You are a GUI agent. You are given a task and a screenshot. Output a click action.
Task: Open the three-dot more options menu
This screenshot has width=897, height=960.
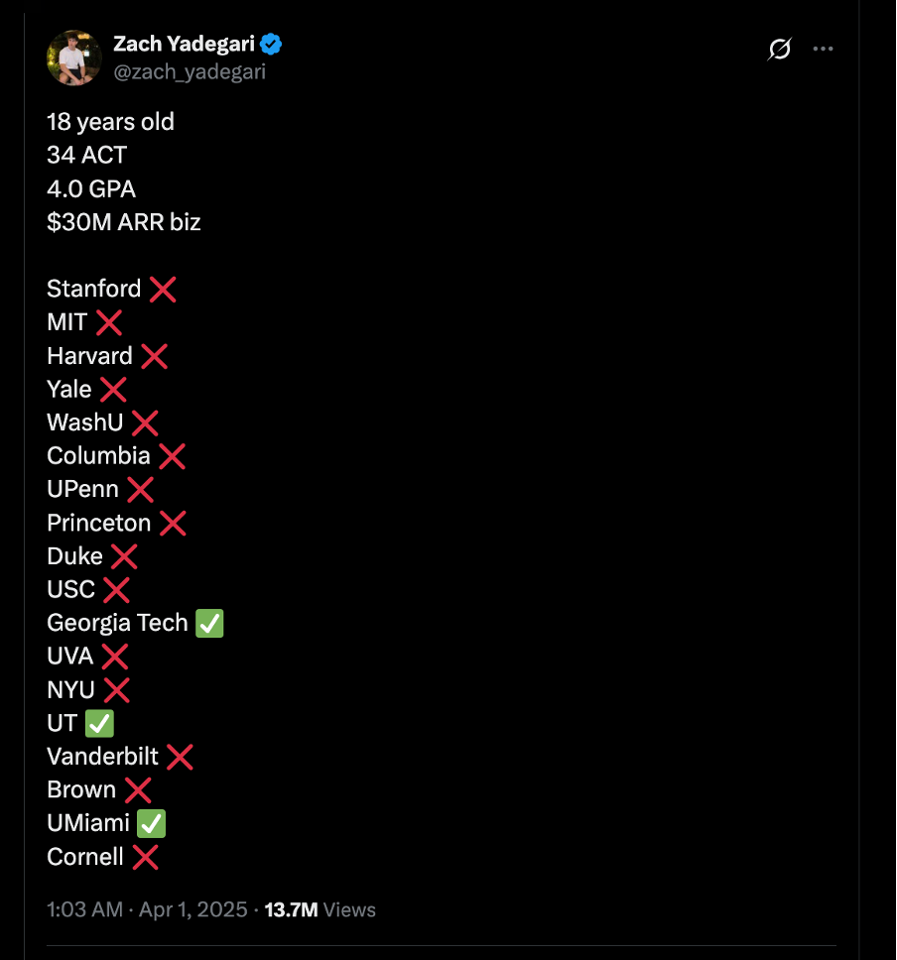coord(823,49)
